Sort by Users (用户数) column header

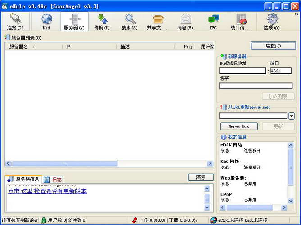tap(204, 46)
